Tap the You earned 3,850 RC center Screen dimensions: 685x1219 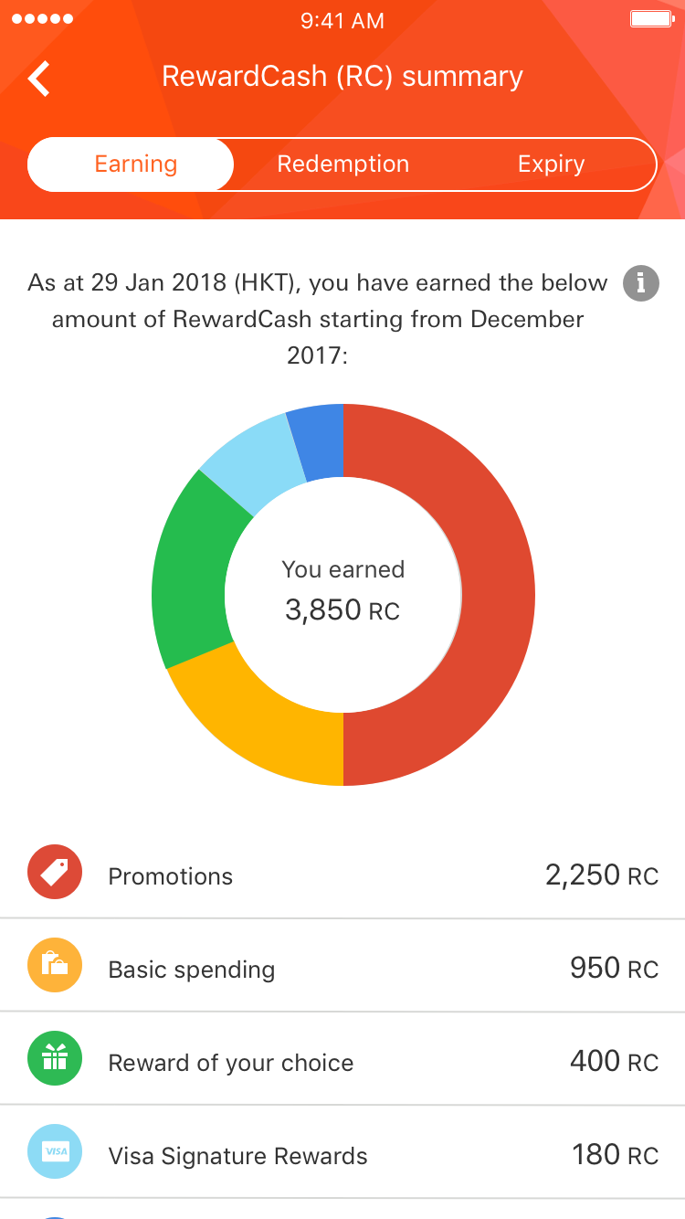click(342, 592)
